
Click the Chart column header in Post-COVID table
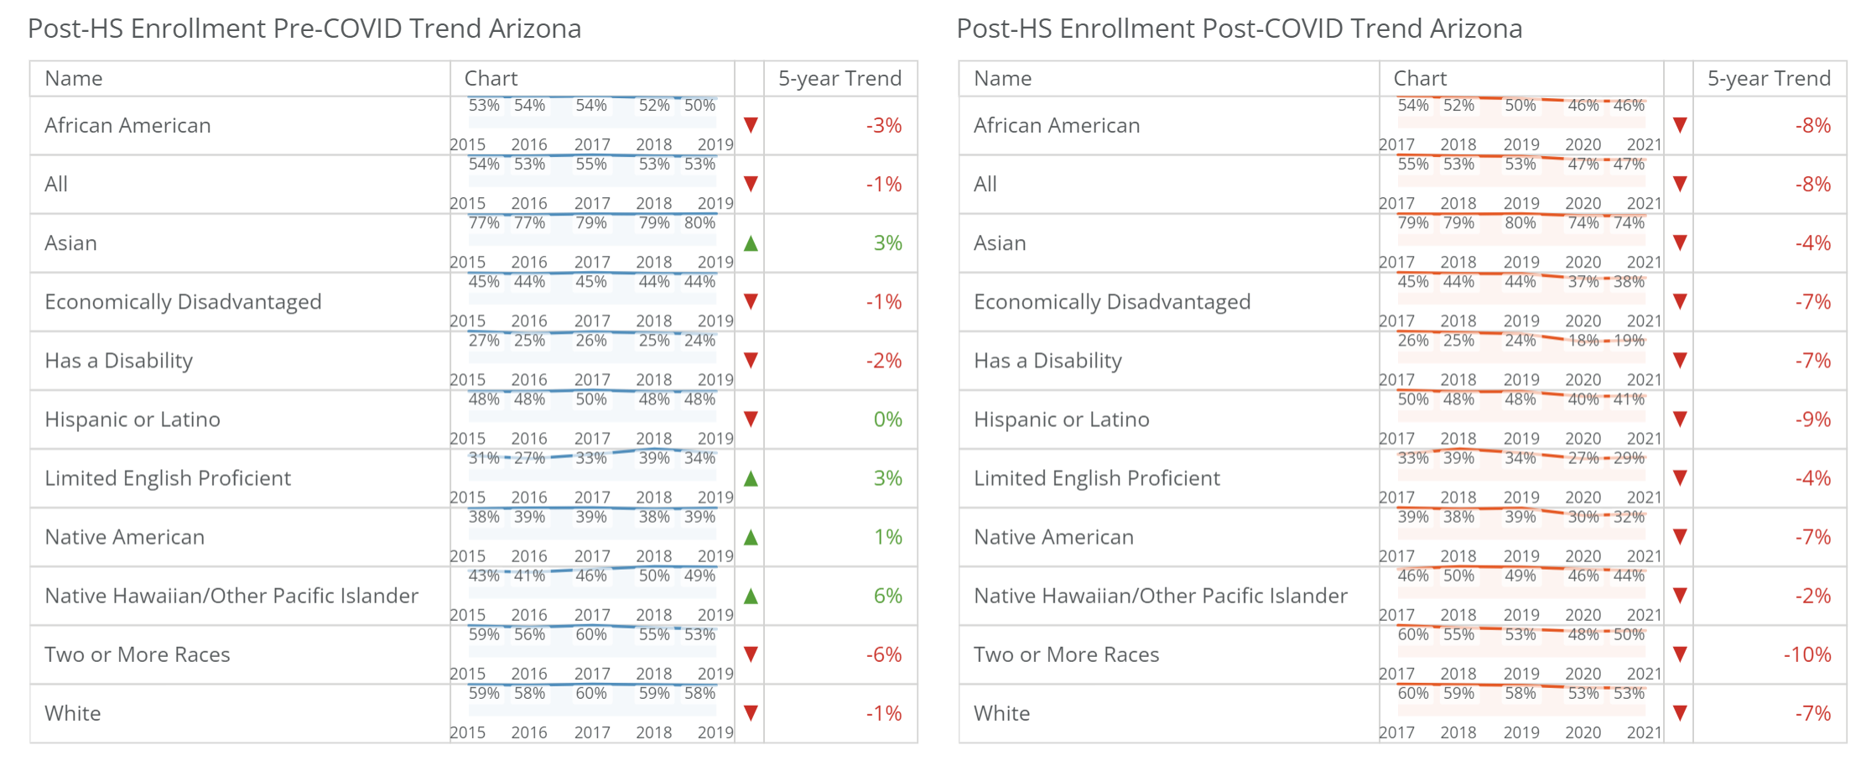(1420, 78)
